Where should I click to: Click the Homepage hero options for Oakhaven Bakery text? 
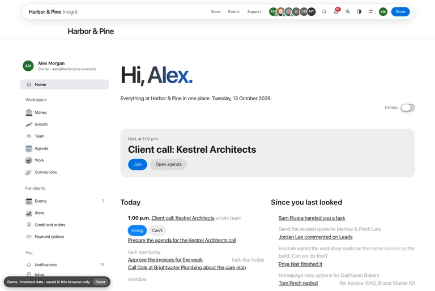point(329,275)
